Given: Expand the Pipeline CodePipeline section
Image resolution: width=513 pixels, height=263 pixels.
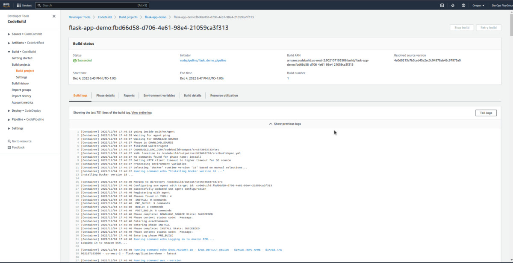Looking at the screenshot, I should pos(9,119).
